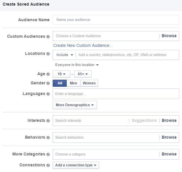Click Create New Custom Audience link
182x172 pixels.
[x=83, y=45]
